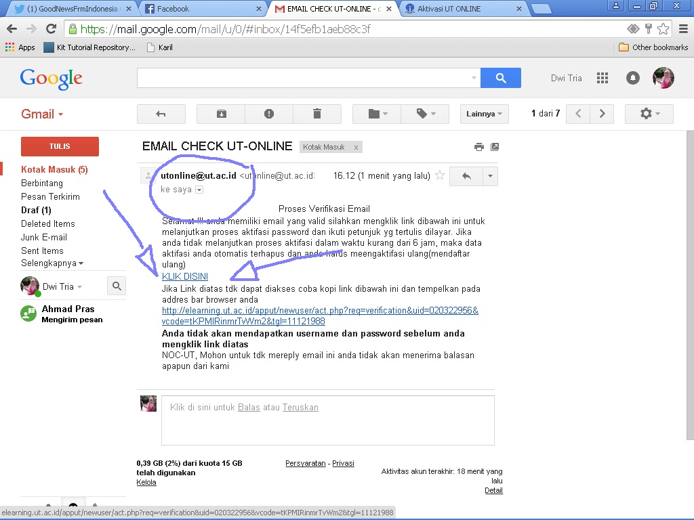Click the browser Back arrow
694x520 pixels.
[x=12, y=29]
